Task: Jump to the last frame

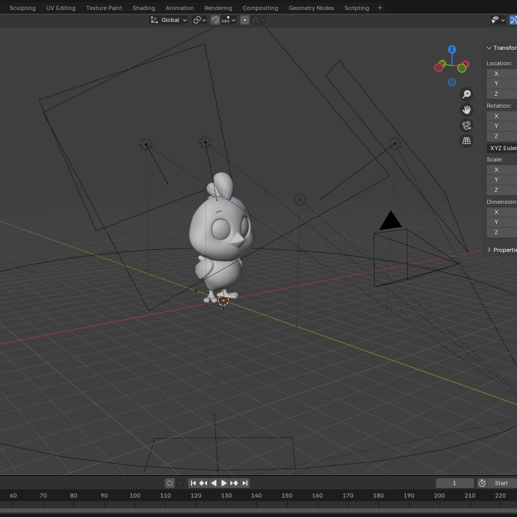Action: point(245,483)
